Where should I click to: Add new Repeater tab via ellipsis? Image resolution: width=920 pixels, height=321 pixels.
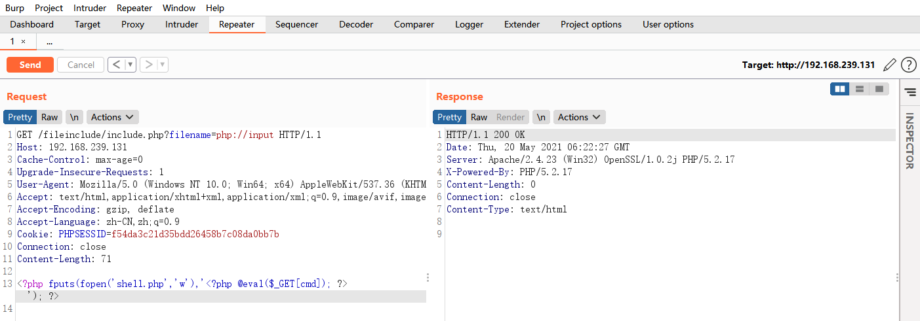[x=50, y=41]
